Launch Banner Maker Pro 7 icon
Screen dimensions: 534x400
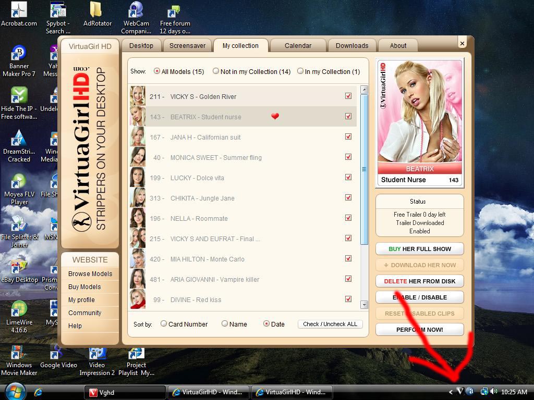pyautogui.click(x=19, y=61)
